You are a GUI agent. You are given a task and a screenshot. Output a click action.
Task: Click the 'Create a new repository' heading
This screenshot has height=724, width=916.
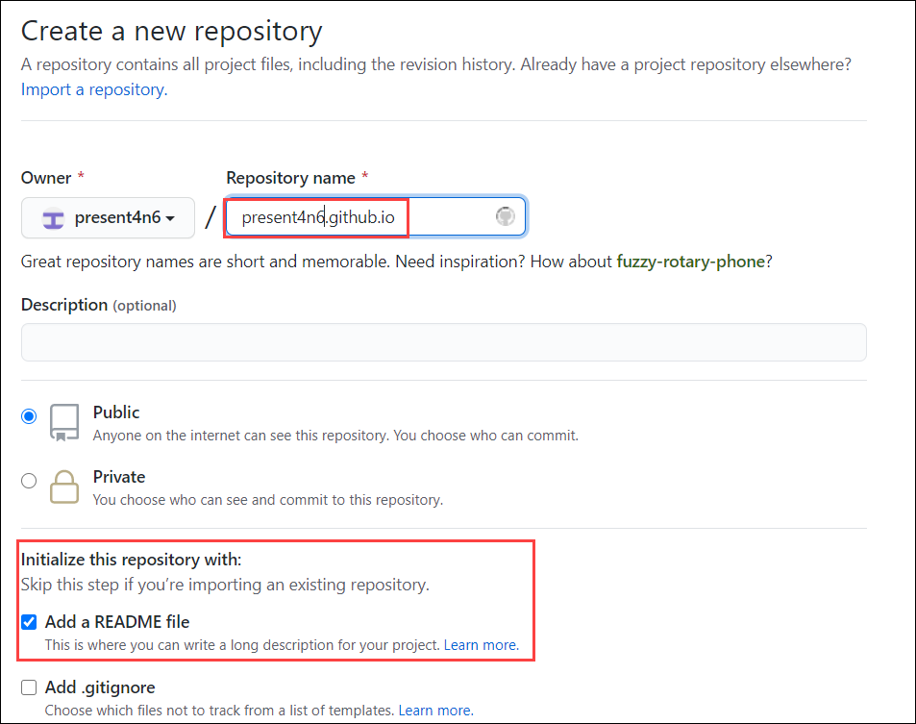(x=172, y=32)
